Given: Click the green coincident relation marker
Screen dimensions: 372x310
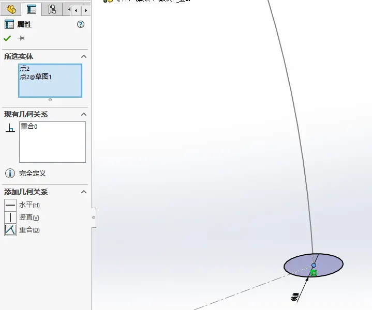Looking at the screenshot, I should coord(313,272).
